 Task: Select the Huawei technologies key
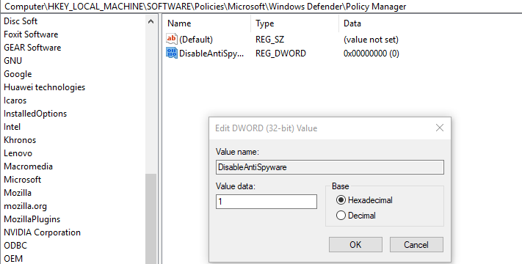pos(44,87)
